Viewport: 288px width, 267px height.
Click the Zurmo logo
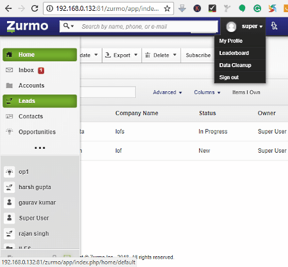(x=28, y=26)
